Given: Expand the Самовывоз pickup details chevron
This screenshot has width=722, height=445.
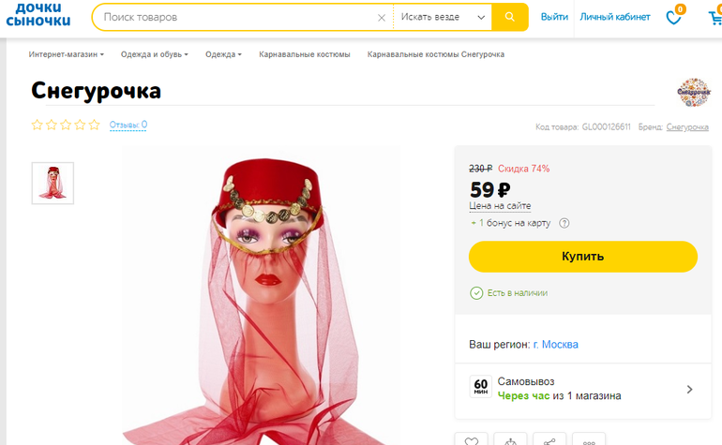Looking at the screenshot, I should [689, 389].
